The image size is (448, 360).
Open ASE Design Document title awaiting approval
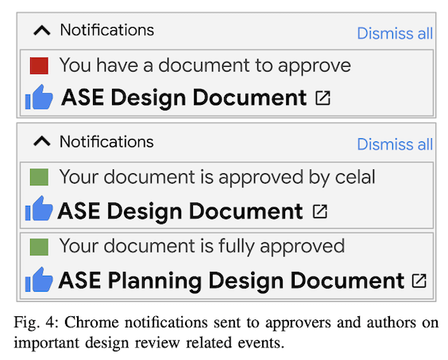click(x=184, y=98)
